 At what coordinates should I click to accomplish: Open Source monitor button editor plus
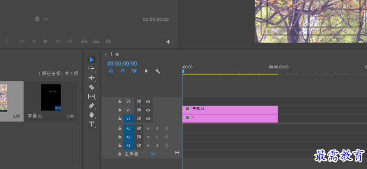click(168, 42)
